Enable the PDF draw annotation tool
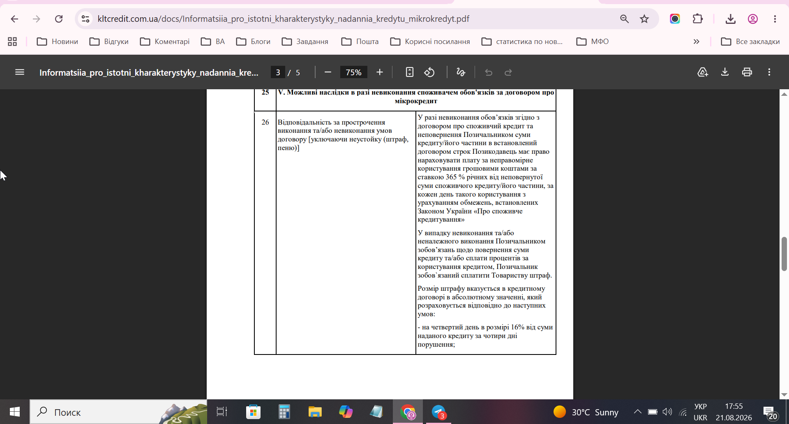The height and width of the screenshot is (424, 789). coord(461,72)
